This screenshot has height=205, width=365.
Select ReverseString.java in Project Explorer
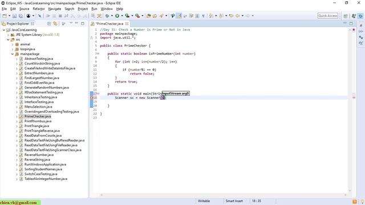tap(37, 159)
